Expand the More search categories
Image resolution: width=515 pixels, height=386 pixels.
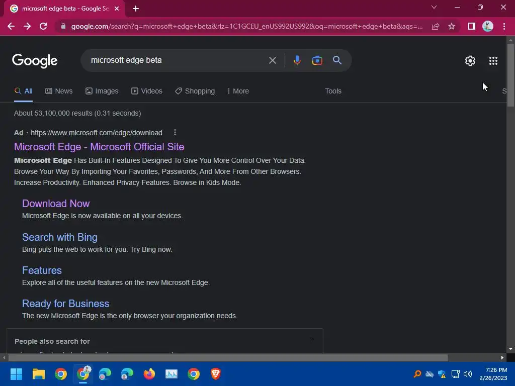tap(238, 91)
